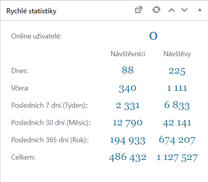Image resolution: width=208 pixels, height=182 pixels.
Task: Open total visitors count 486 432
Action: tap(128, 157)
